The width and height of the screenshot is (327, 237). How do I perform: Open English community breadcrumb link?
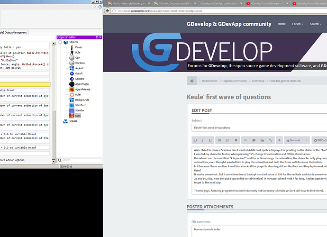pos(235,81)
